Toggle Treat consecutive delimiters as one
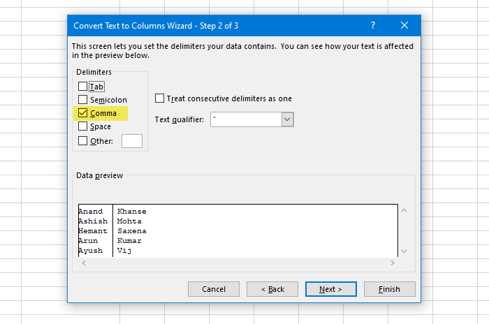The width and height of the screenshot is (489, 324). (x=160, y=98)
